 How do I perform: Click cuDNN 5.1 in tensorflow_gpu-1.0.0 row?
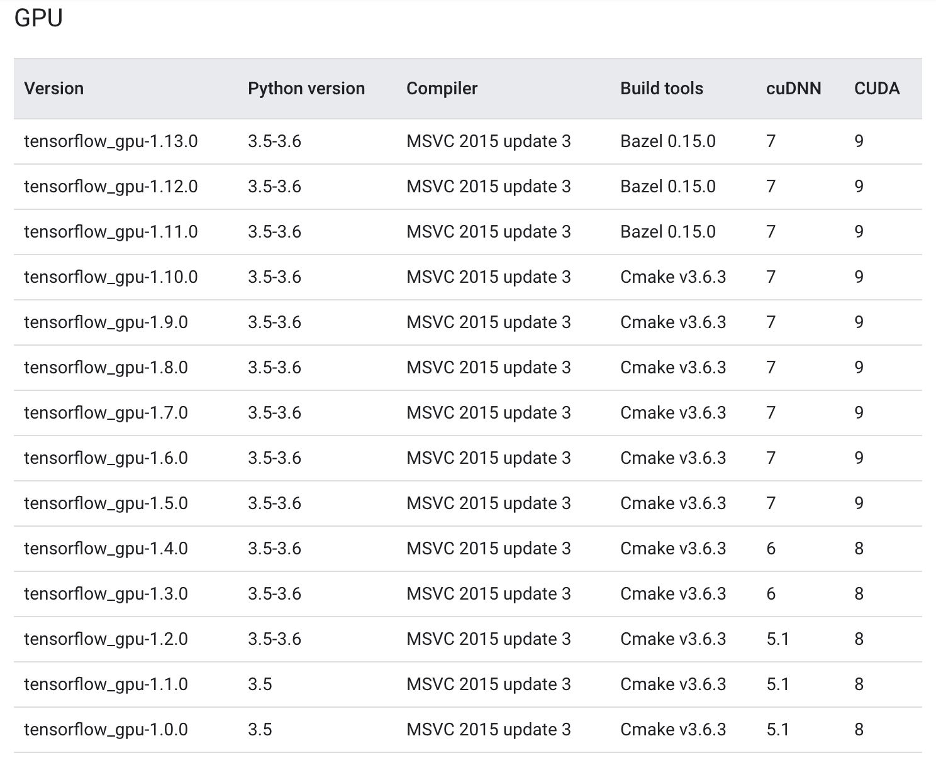pyautogui.click(x=777, y=729)
